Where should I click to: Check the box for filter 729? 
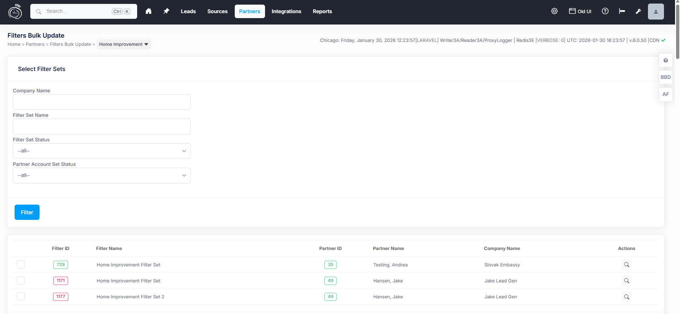(x=21, y=265)
